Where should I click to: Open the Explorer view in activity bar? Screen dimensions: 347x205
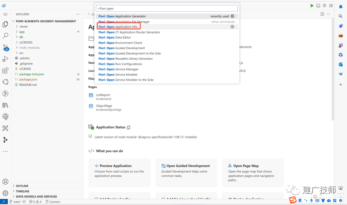pyautogui.click(x=5, y=24)
